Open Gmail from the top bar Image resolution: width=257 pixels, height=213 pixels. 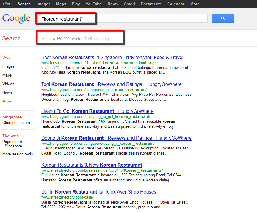coord(129,4)
